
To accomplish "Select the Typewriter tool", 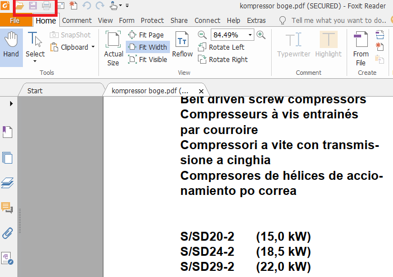I will (x=293, y=44).
